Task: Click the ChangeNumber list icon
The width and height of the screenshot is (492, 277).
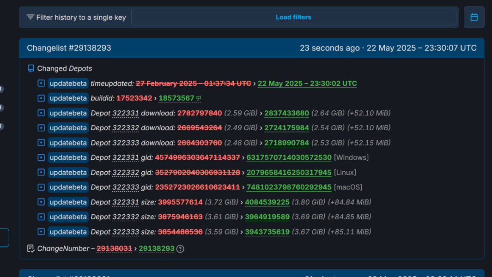Action: [x=31, y=248]
